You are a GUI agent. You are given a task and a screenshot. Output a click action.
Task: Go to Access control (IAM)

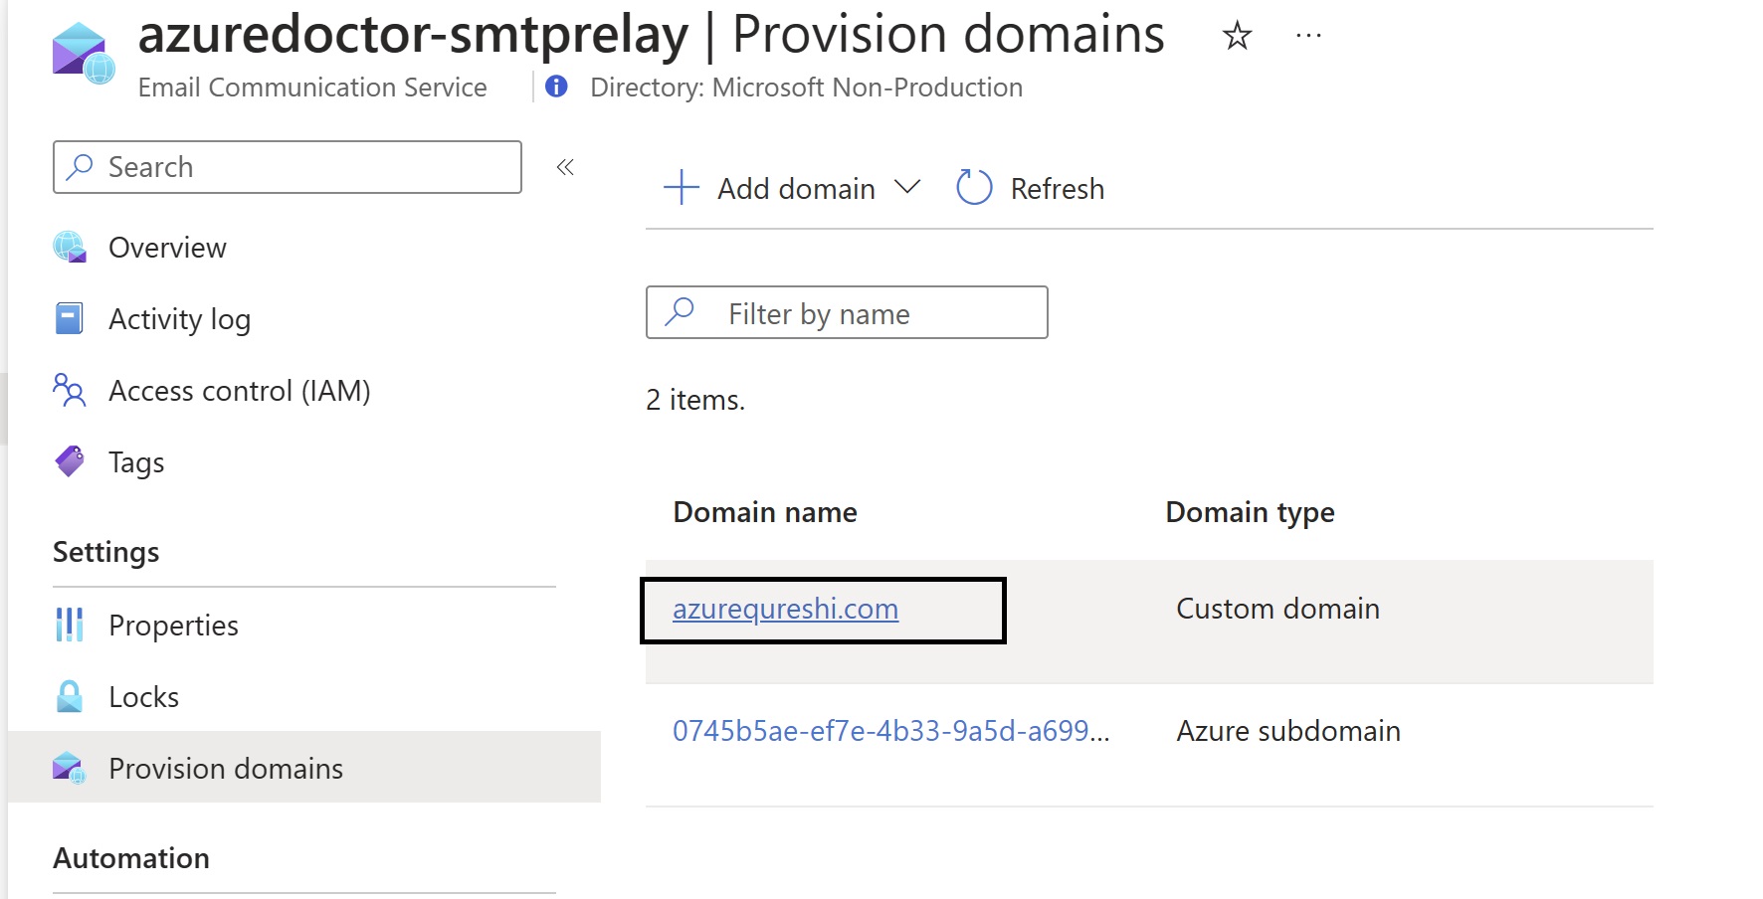[240, 391]
